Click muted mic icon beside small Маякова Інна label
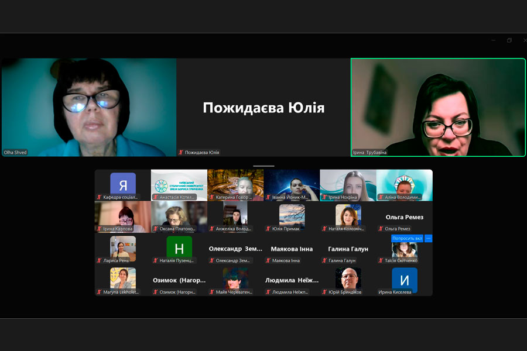The height and width of the screenshot is (351, 527). (268, 260)
